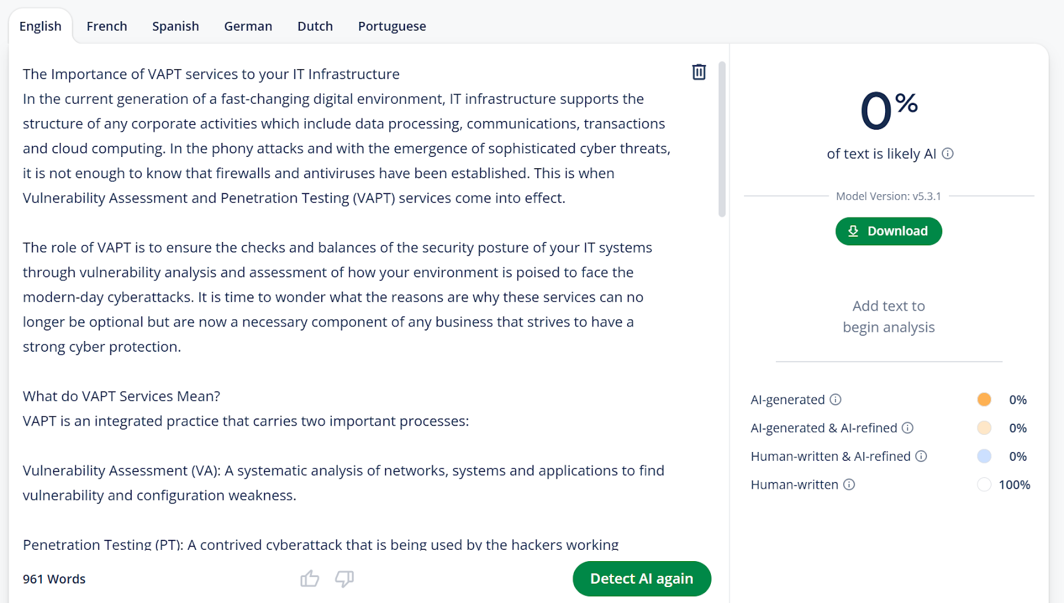Click the '961 Words' counter
The width and height of the screenshot is (1064, 603).
[55, 579]
